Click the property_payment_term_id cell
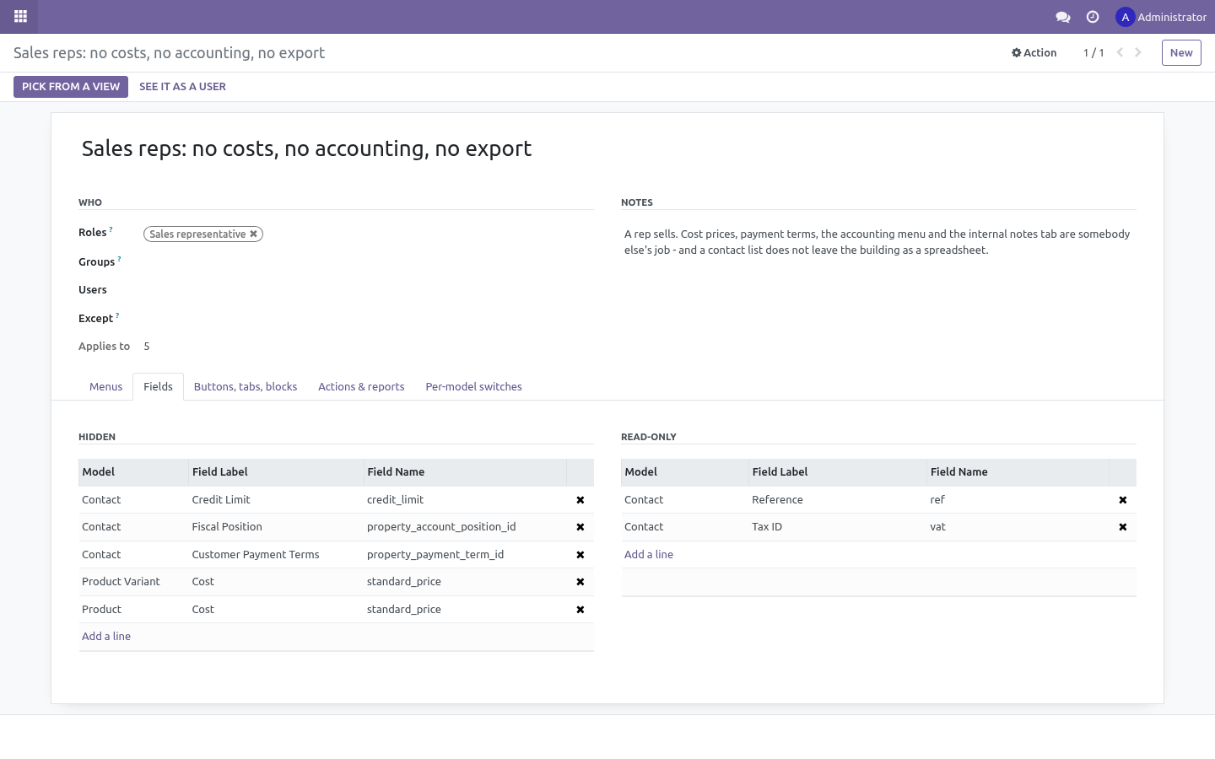 click(x=465, y=555)
